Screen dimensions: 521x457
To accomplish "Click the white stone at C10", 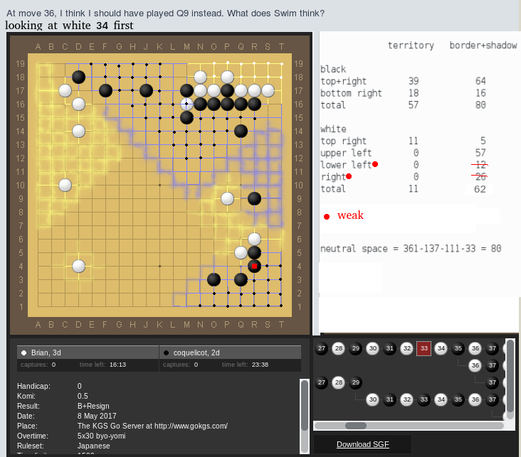I will point(65,186).
